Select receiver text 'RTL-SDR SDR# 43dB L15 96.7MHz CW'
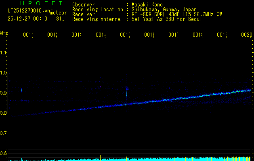This screenshot has height=161, width=254. [x=176, y=14]
